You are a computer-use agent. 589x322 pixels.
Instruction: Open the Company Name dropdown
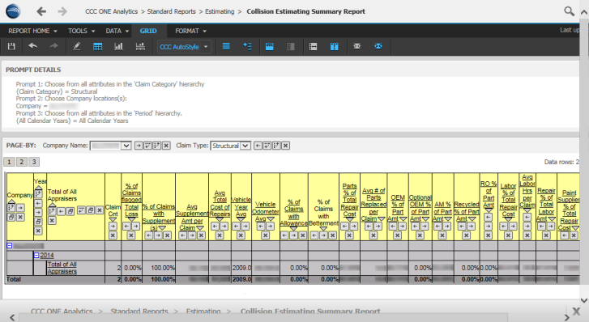point(110,146)
